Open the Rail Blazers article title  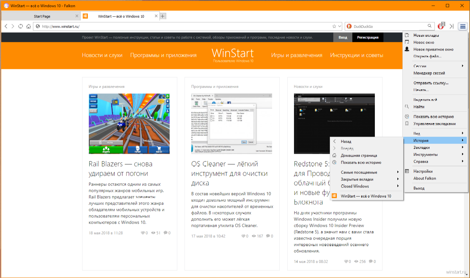tap(121, 169)
